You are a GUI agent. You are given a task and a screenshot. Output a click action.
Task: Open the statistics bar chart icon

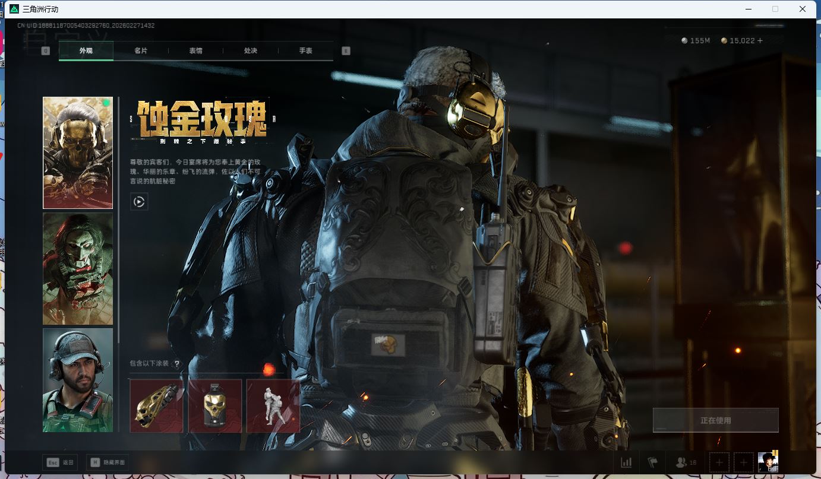[x=626, y=462]
